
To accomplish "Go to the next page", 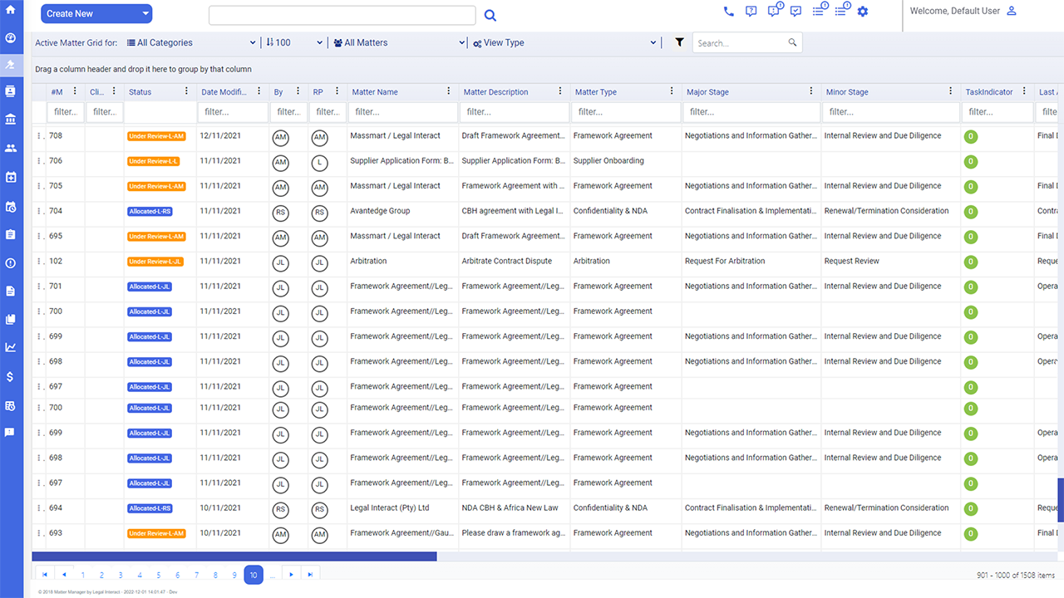I will coord(291,575).
